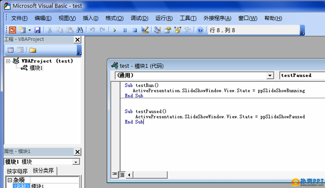The image size is (325, 188).
Task: Open the 文件(F) menu
Action: coord(19,18)
